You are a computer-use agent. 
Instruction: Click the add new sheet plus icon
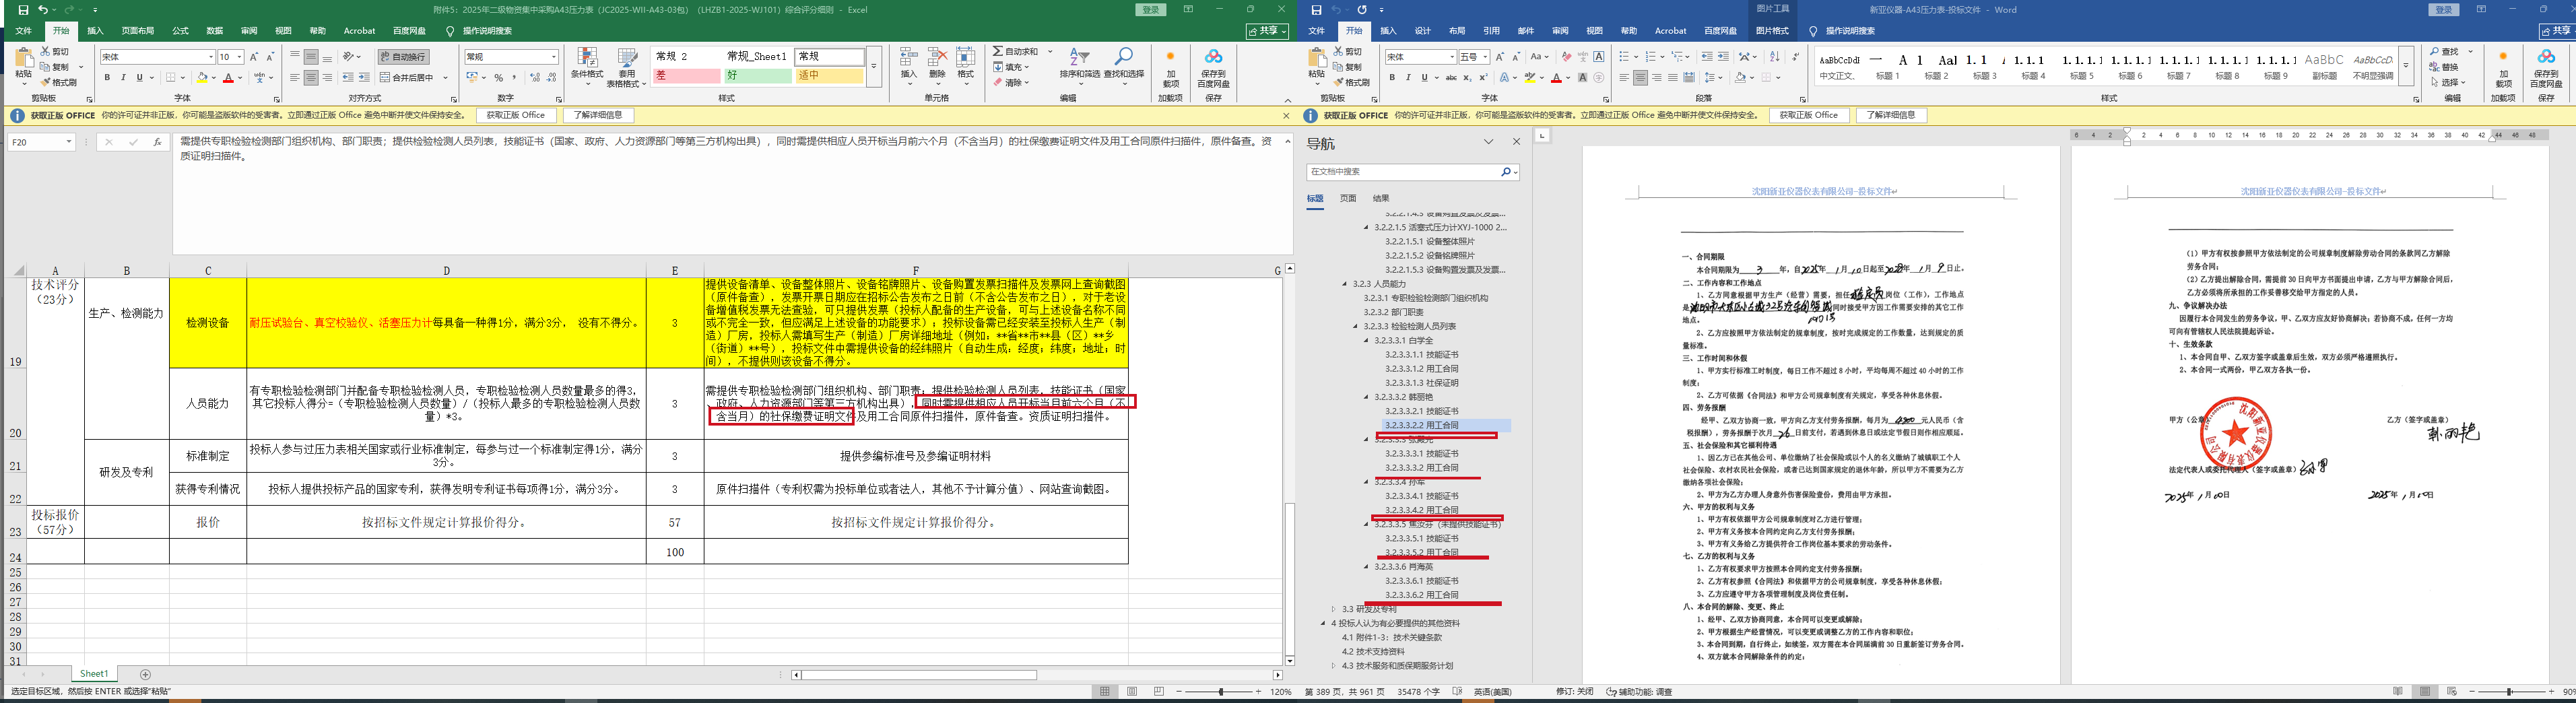point(145,675)
